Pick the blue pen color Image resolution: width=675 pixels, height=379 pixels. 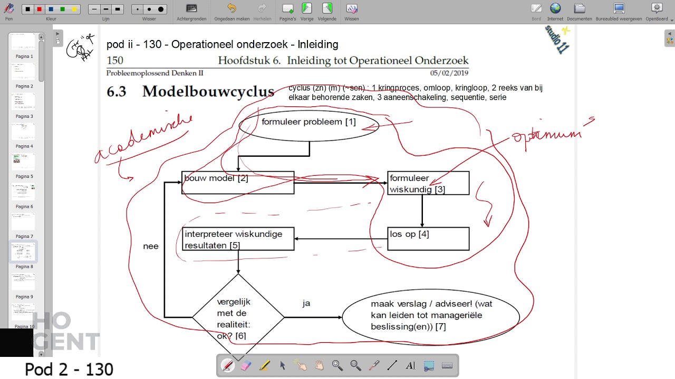click(x=51, y=9)
